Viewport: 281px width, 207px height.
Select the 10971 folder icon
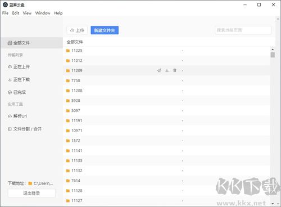(x=68, y=130)
